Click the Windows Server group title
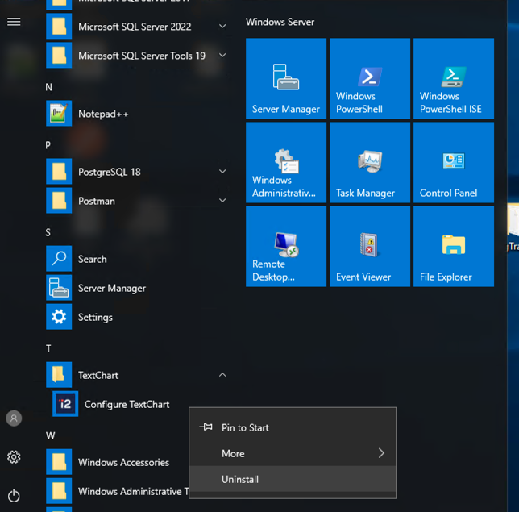Screen dimensions: 519x512 [x=280, y=22]
